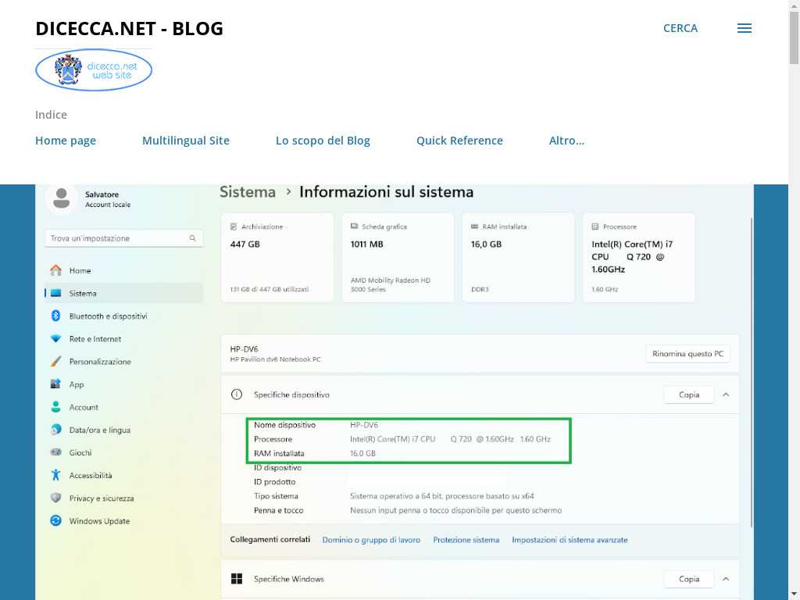Screen dimensions: 800x600
Task: Click the Windows logo beside Specifiche Windows
Action: pos(237,579)
